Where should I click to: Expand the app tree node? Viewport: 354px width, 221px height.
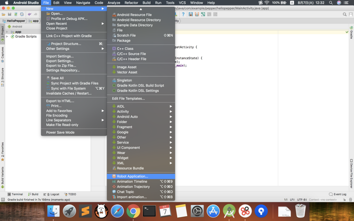coord(7,32)
